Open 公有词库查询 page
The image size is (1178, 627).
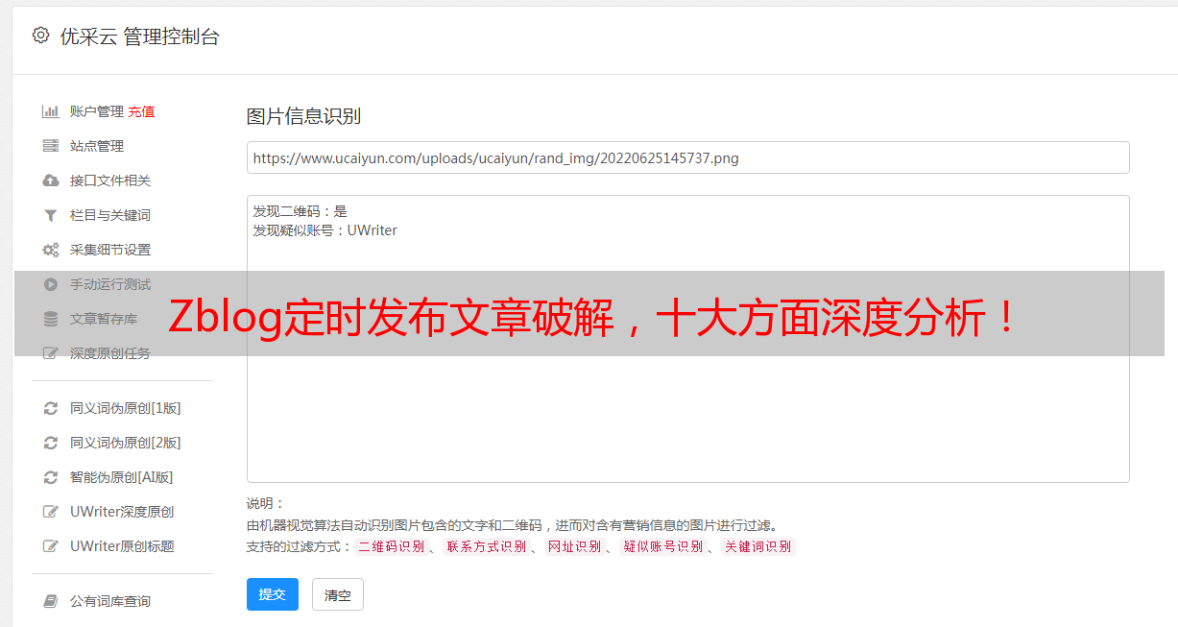point(110,601)
